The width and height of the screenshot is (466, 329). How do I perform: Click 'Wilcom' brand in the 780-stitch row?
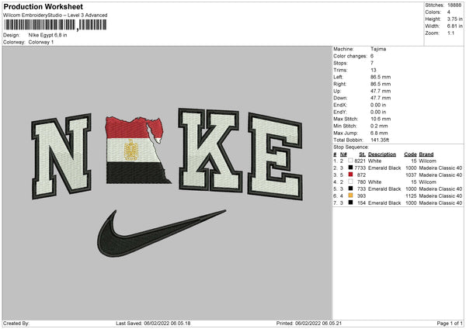tap(428, 182)
